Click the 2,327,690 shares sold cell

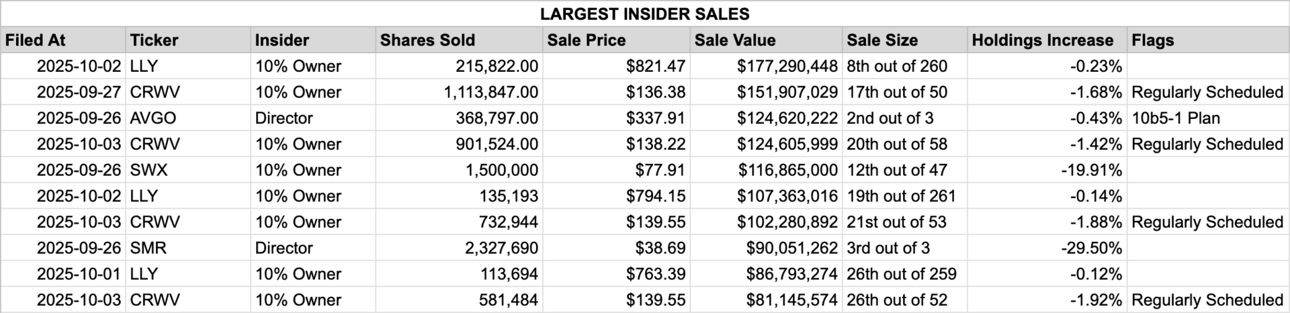[460, 248]
